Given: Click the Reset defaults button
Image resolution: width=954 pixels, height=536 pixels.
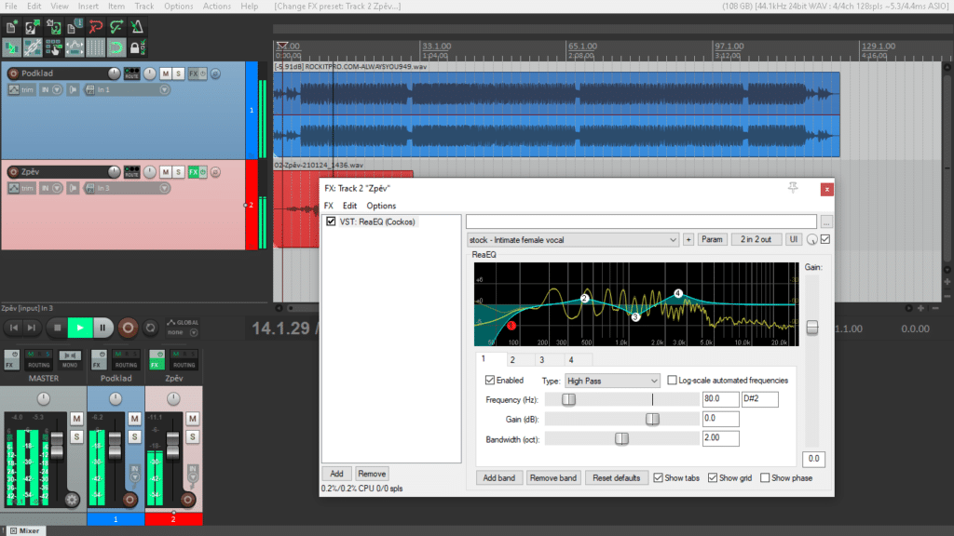Looking at the screenshot, I should [617, 478].
